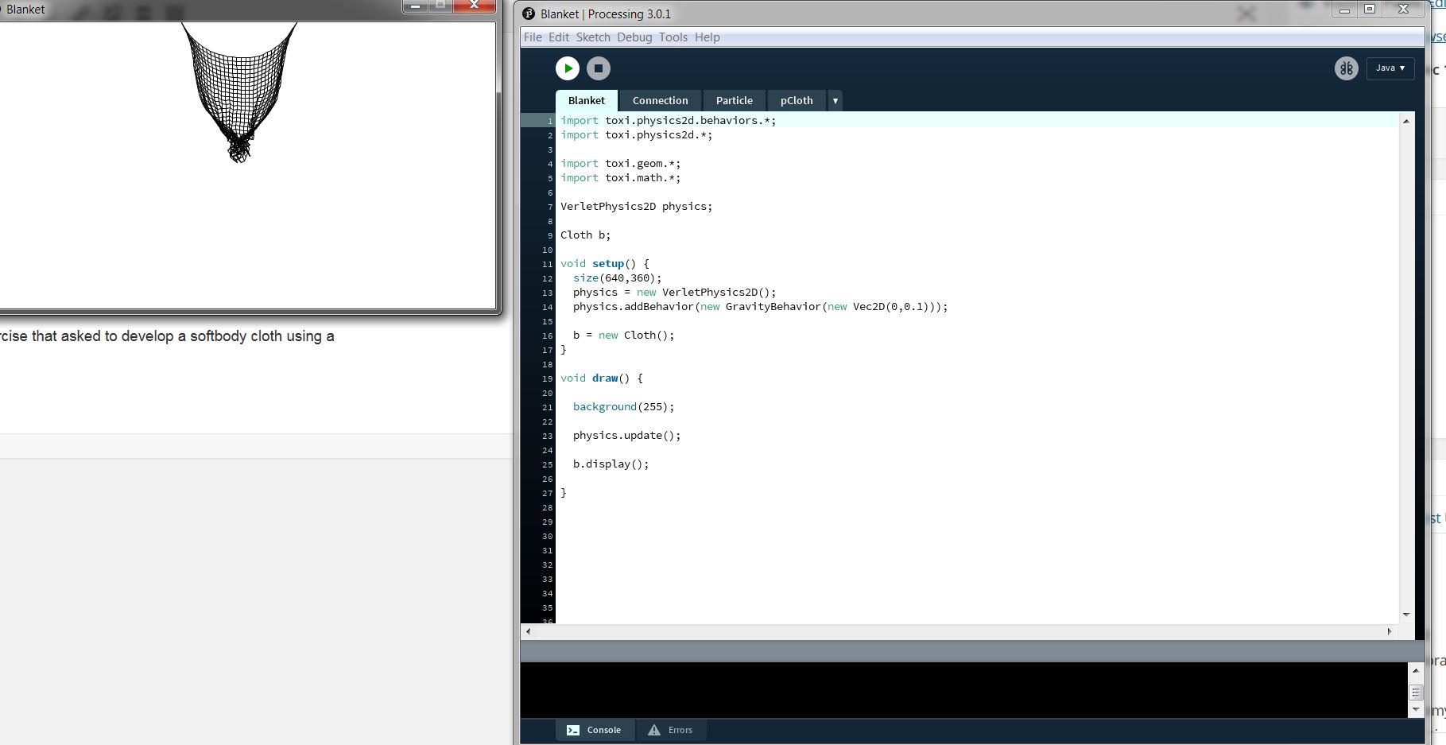Select the Blanket tab
The height and width of the screenshot is (745, 1446).
point(586,101)
